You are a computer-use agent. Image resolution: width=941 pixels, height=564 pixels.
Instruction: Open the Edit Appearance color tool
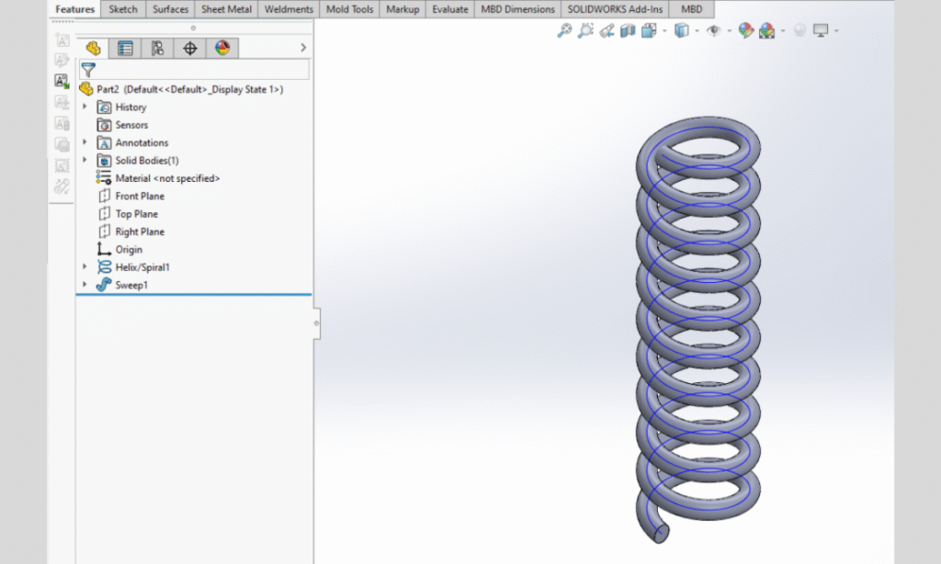[x=745, y=30]
